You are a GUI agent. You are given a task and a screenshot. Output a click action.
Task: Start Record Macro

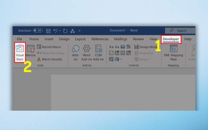pyautogui.click(x=49, y=47)
